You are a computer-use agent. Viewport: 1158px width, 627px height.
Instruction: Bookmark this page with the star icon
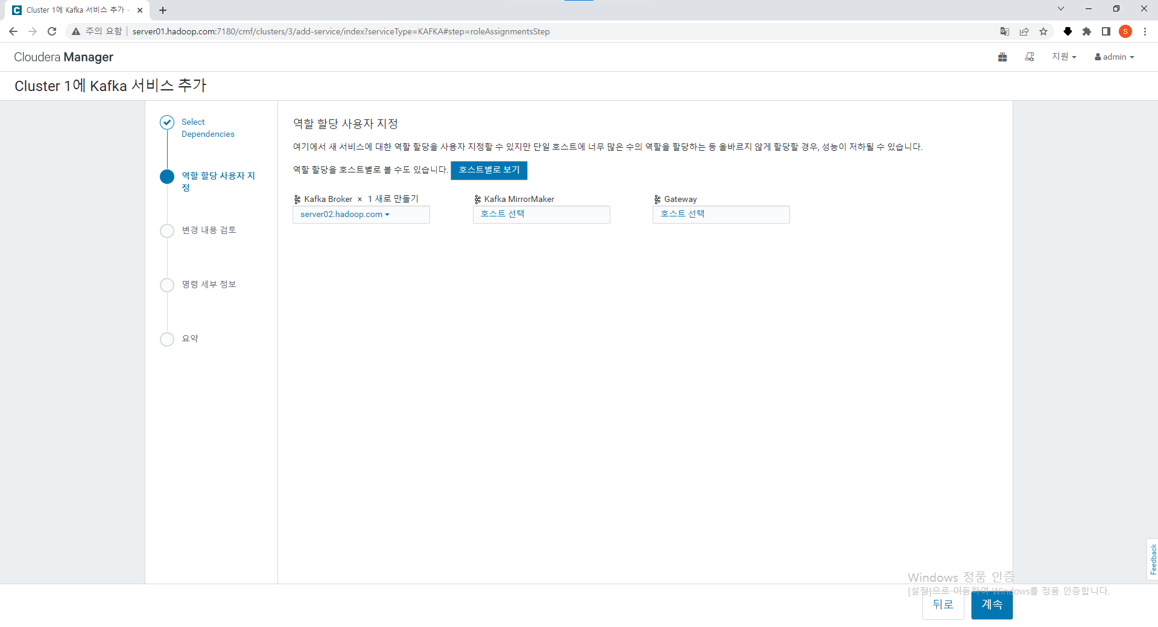click(x=1043, y=31)
